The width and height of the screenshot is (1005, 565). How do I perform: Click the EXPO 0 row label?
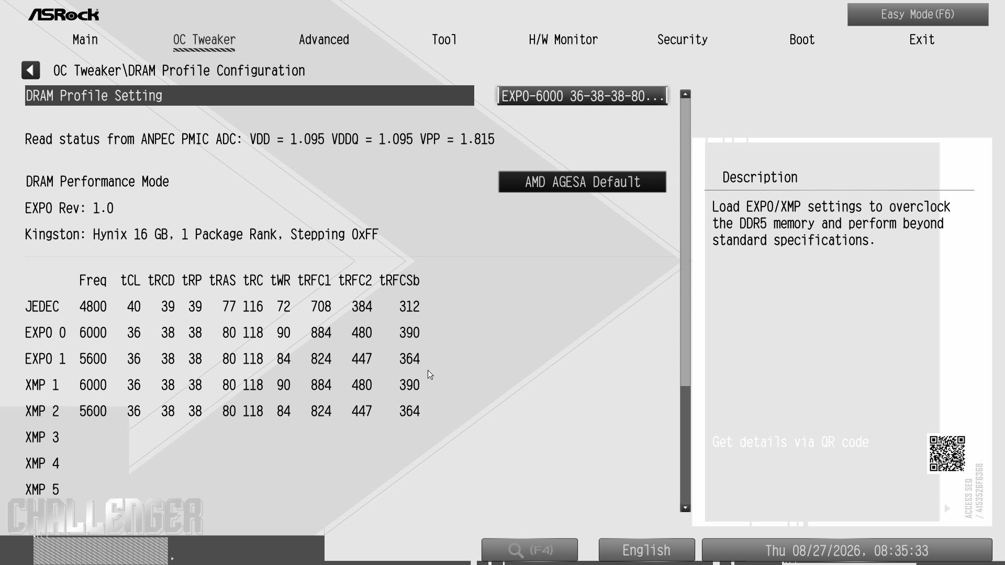46,333
